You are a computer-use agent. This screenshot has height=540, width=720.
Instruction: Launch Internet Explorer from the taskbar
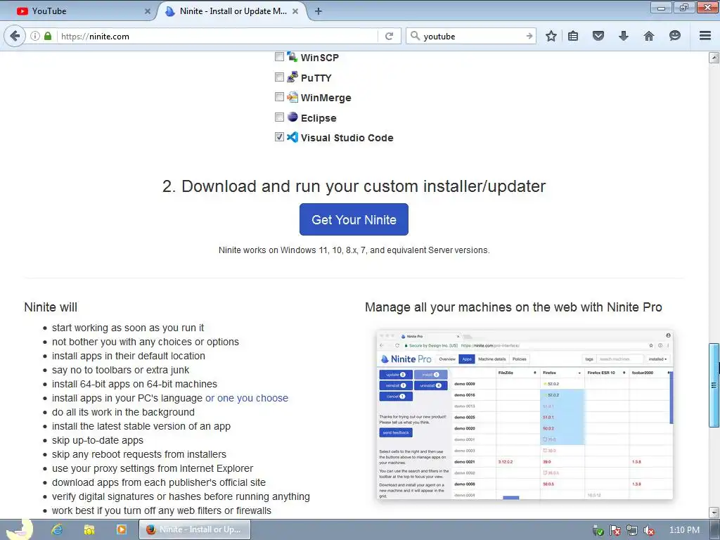pyautogui.click(x=57, y=529)
